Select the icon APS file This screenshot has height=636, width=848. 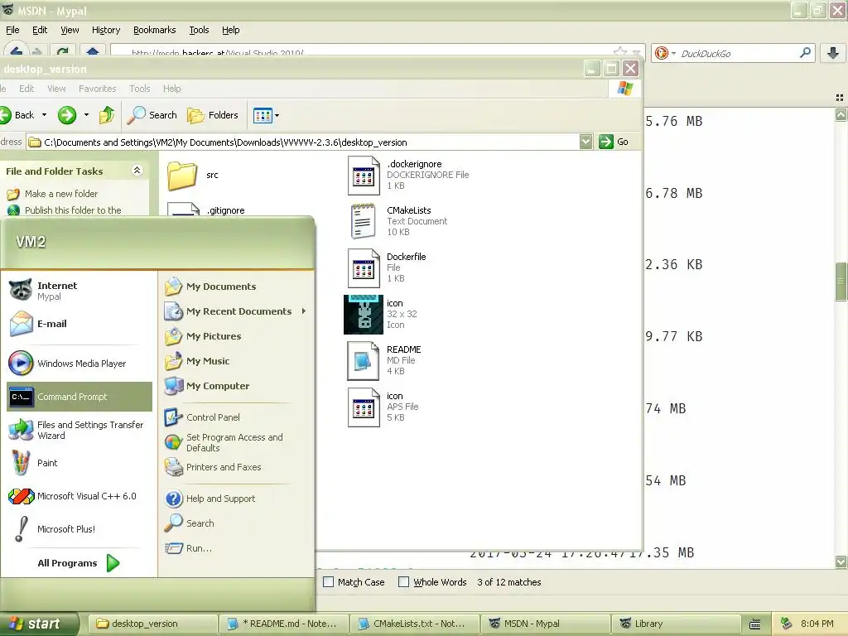click(383, 407)
